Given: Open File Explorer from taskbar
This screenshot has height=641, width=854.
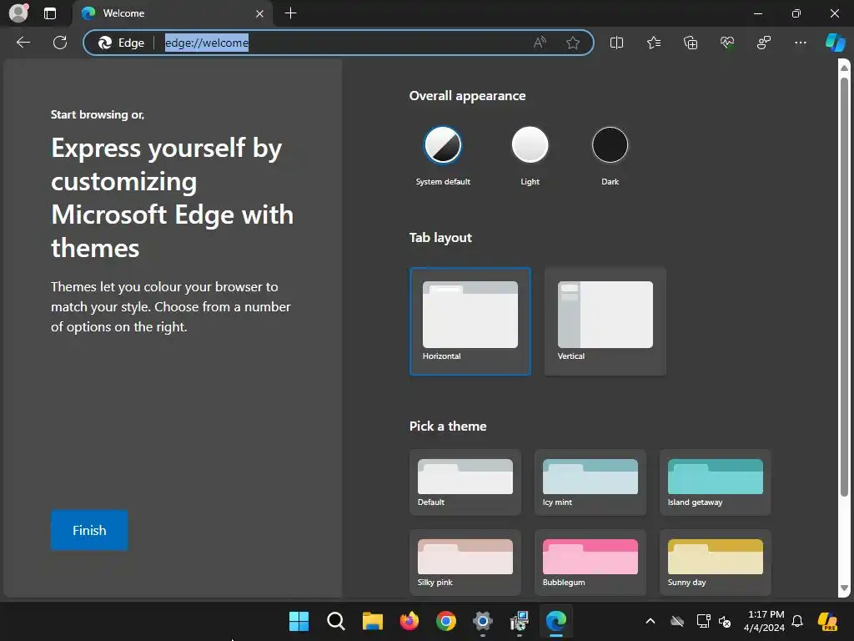Looking at the screenshot, I should pos(373,621).
